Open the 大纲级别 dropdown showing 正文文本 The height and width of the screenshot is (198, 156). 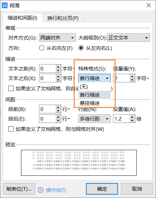128,38
